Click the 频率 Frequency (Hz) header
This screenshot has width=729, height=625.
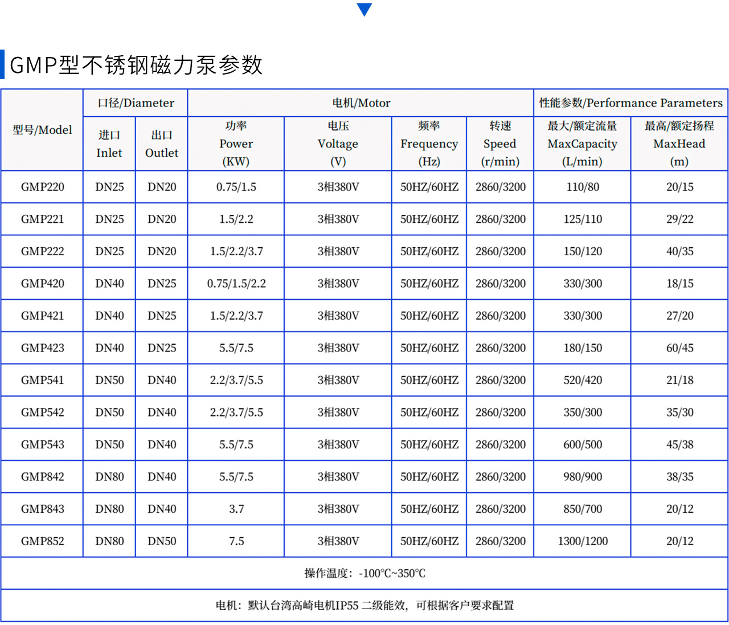click(x=429, y=144)
